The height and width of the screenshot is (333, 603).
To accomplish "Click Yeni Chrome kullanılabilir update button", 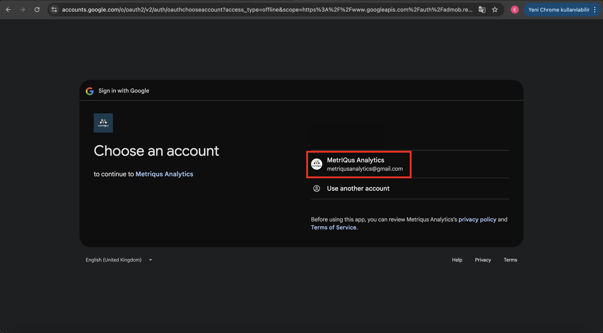I will point(559,10).
